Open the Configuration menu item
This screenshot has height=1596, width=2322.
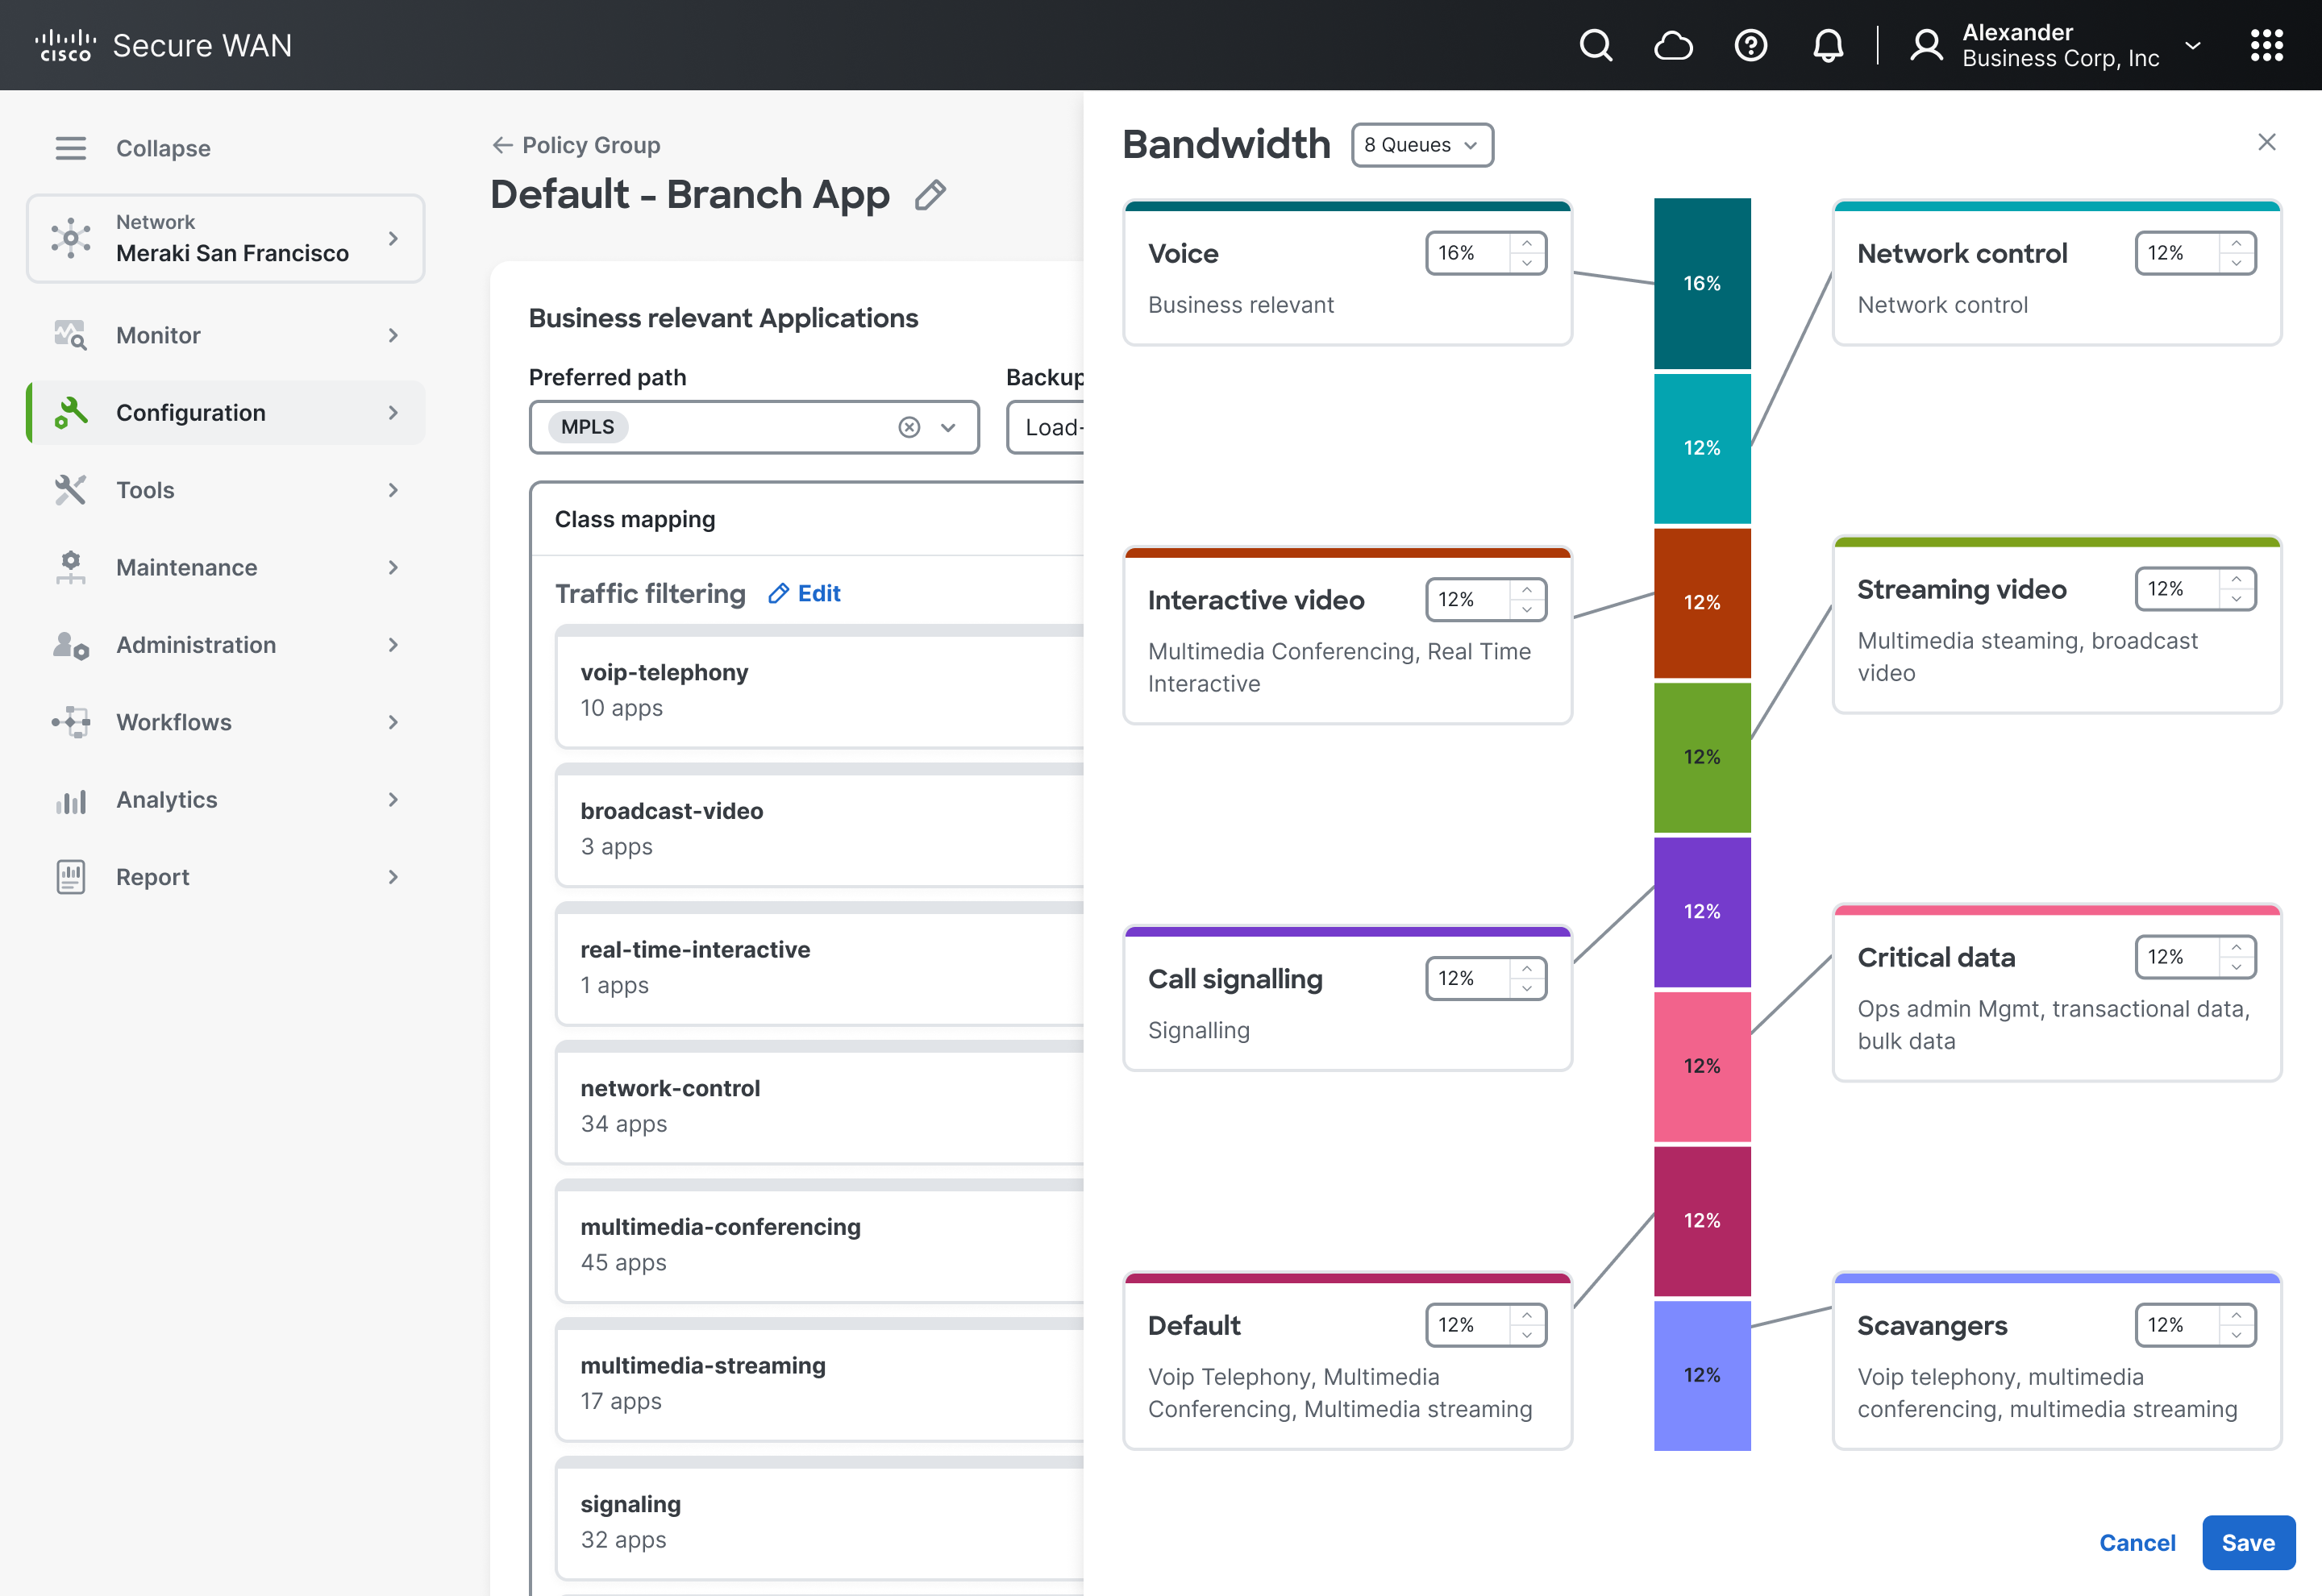click(226, 412)
